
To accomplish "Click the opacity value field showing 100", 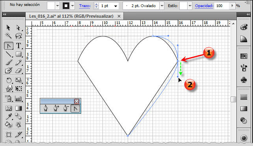I will coord(222,6).
